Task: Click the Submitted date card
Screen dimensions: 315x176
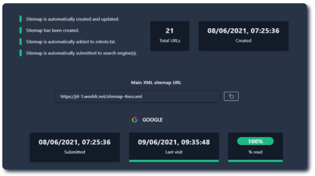Action: (x=75, y=147)
